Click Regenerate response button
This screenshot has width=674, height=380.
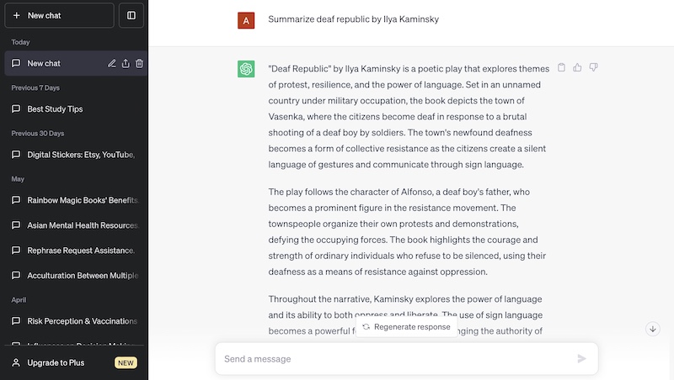click(x=406, y=326)
